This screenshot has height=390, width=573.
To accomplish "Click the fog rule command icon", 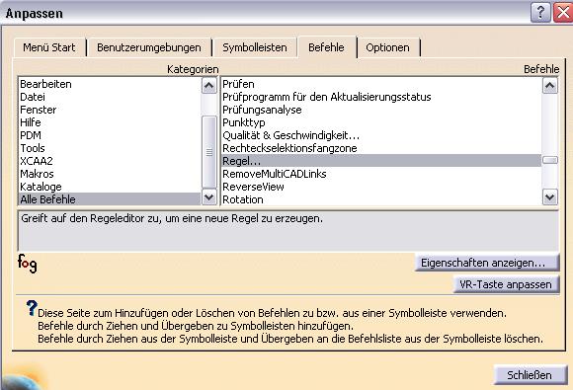I will [28, 264].
